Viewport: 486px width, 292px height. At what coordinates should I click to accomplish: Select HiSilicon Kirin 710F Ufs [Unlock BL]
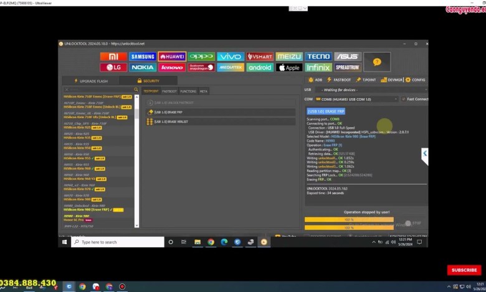point(95,117)
